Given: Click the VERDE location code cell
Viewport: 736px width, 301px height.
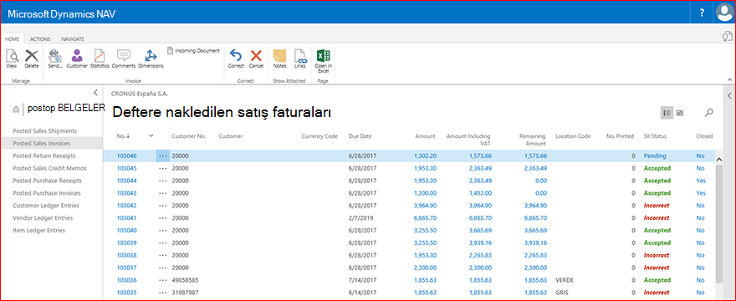Looking at the screenshot, I should [565, 280].
